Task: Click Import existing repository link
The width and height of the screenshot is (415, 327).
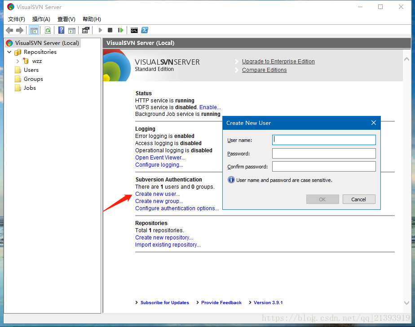Action: pyautogui.click(x=168, y=245)
